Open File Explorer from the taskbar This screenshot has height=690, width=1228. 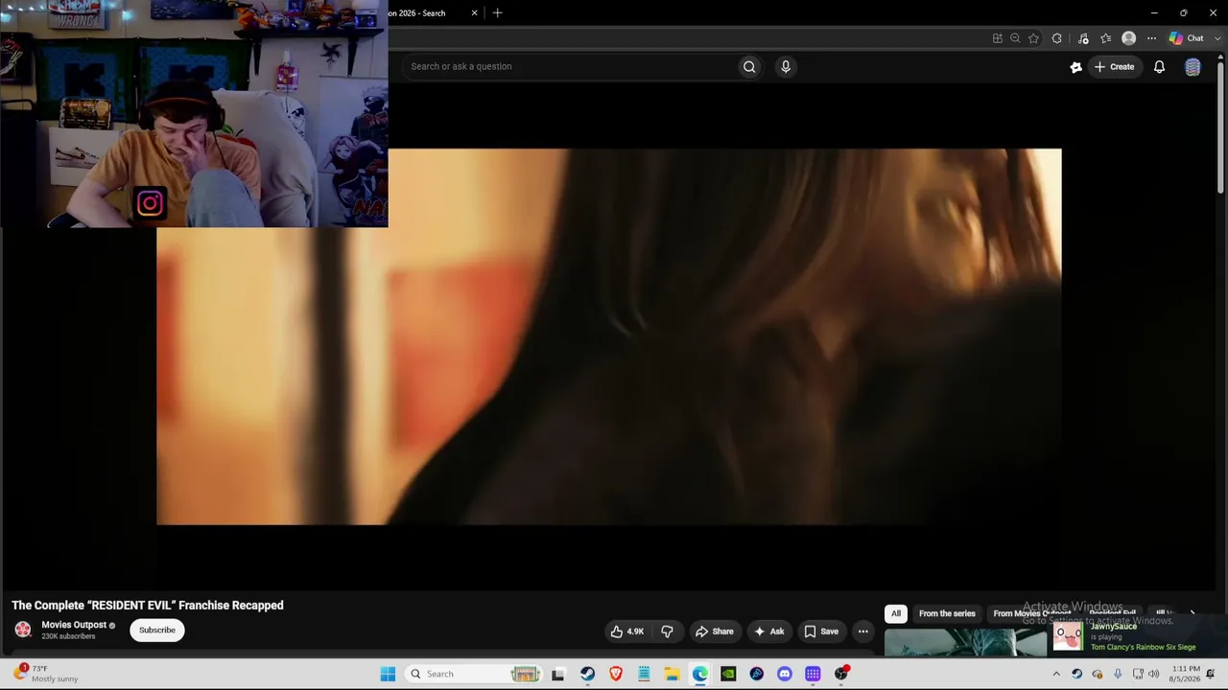[672, 674]
